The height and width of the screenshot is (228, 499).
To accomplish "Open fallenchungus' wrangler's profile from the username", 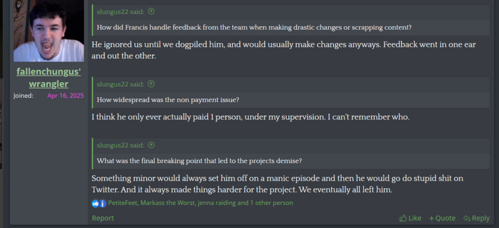I will click(49, 78).
